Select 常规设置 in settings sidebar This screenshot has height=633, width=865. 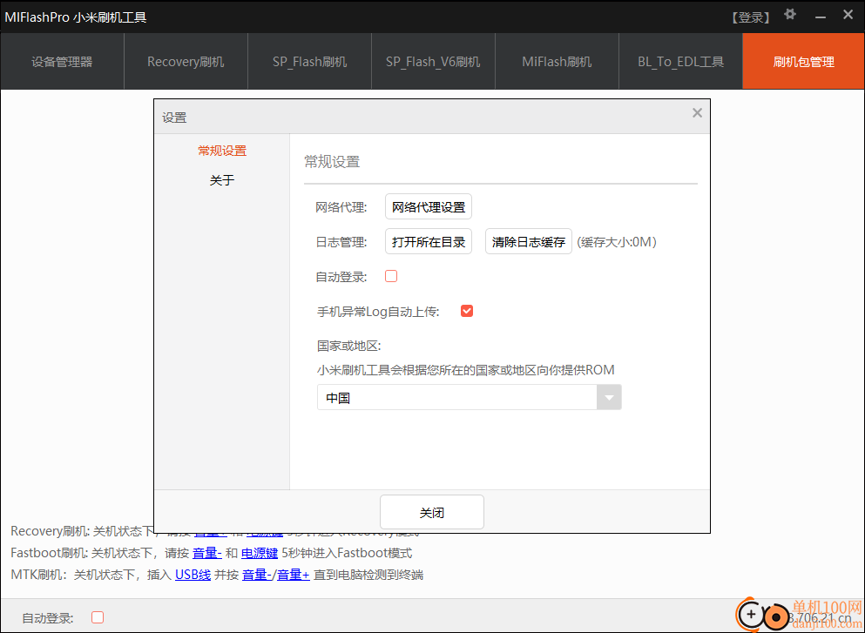(222, 151)
